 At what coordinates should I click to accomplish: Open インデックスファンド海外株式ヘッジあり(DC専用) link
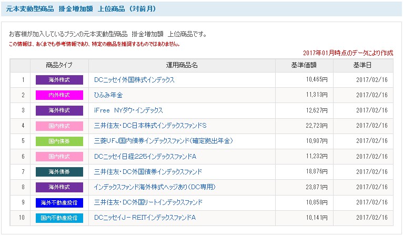coord(155,187)
